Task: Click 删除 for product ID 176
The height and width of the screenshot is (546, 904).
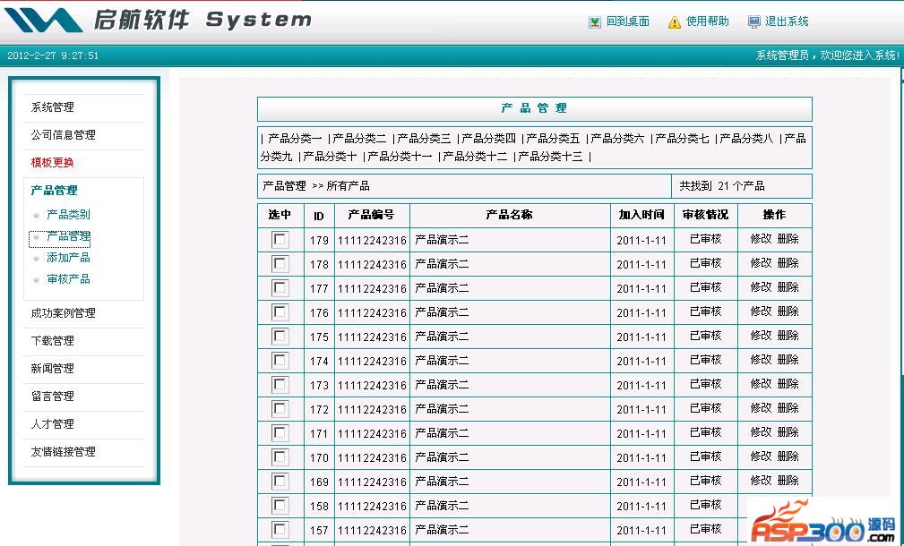Action: point(788,311)
